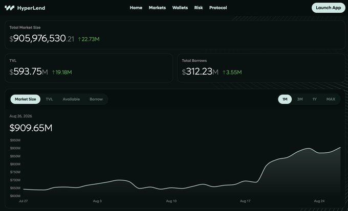The height and width of the screenshot is (211, 348).
Task: Click the Aug 17 x-axis label
Action: tap(245, 201)
